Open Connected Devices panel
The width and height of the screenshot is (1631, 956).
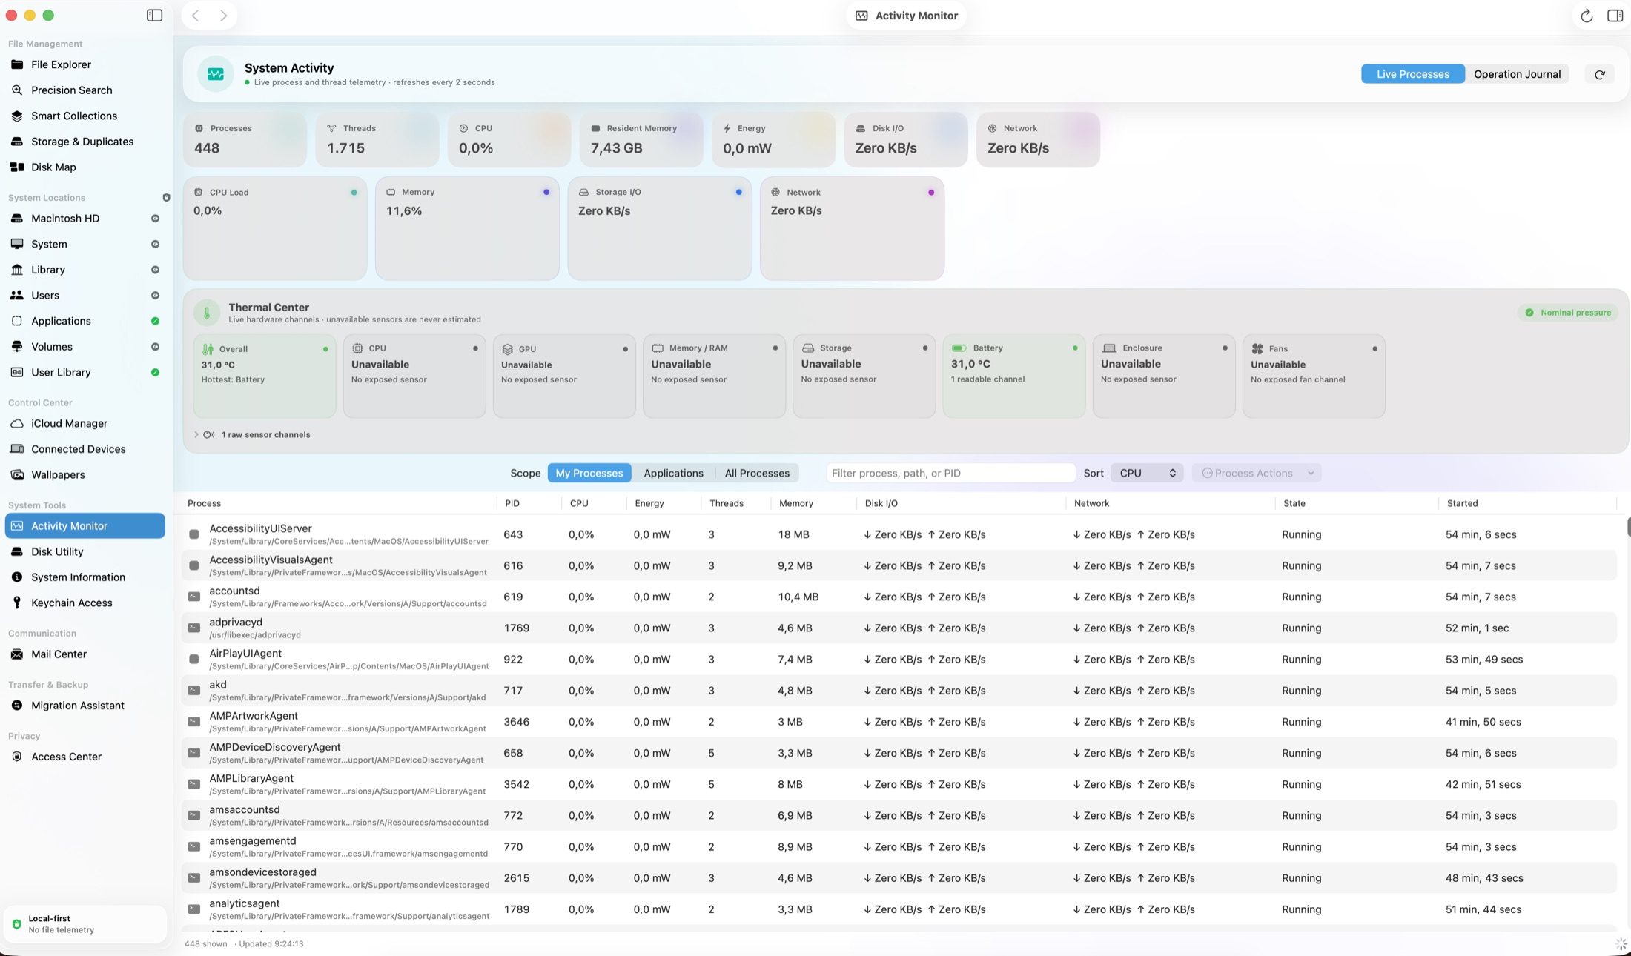click(x=85, y=449)
